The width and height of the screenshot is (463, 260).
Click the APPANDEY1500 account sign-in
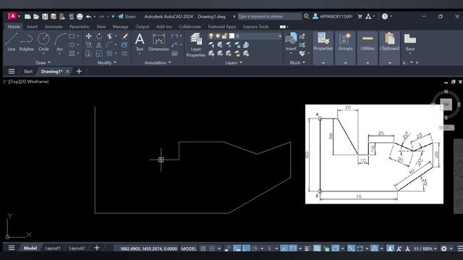[333, 17]
